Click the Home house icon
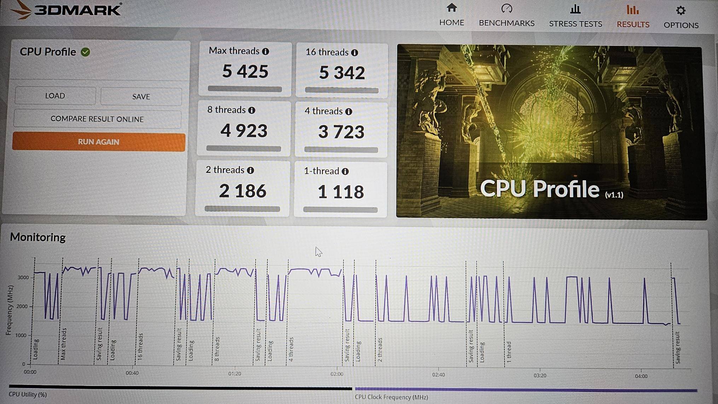This screenshot has width=718, height=404. click(452, 8)
